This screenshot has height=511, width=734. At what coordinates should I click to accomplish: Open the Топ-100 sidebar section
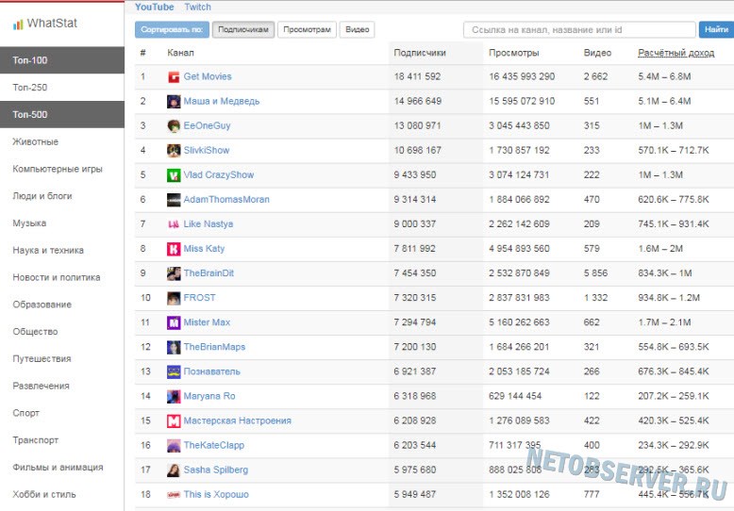point(62,60)
